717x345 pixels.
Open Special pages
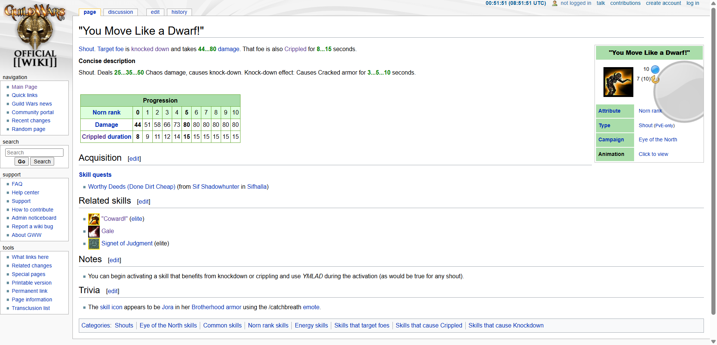pos(28,274)
